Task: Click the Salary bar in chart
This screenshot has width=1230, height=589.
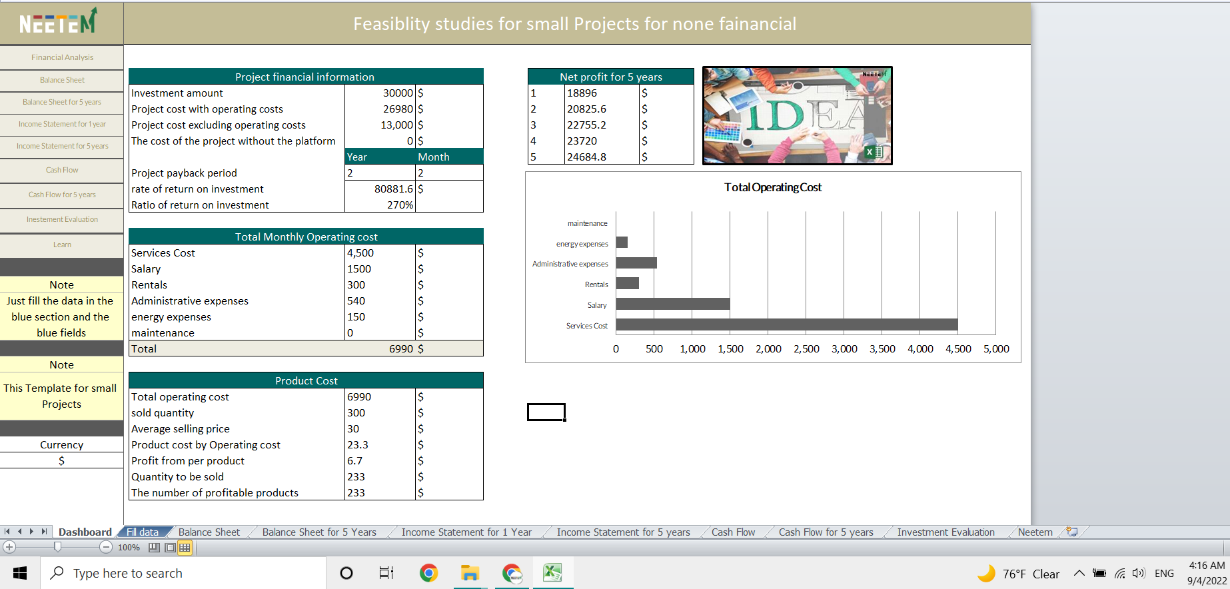Action: point(673,304)
